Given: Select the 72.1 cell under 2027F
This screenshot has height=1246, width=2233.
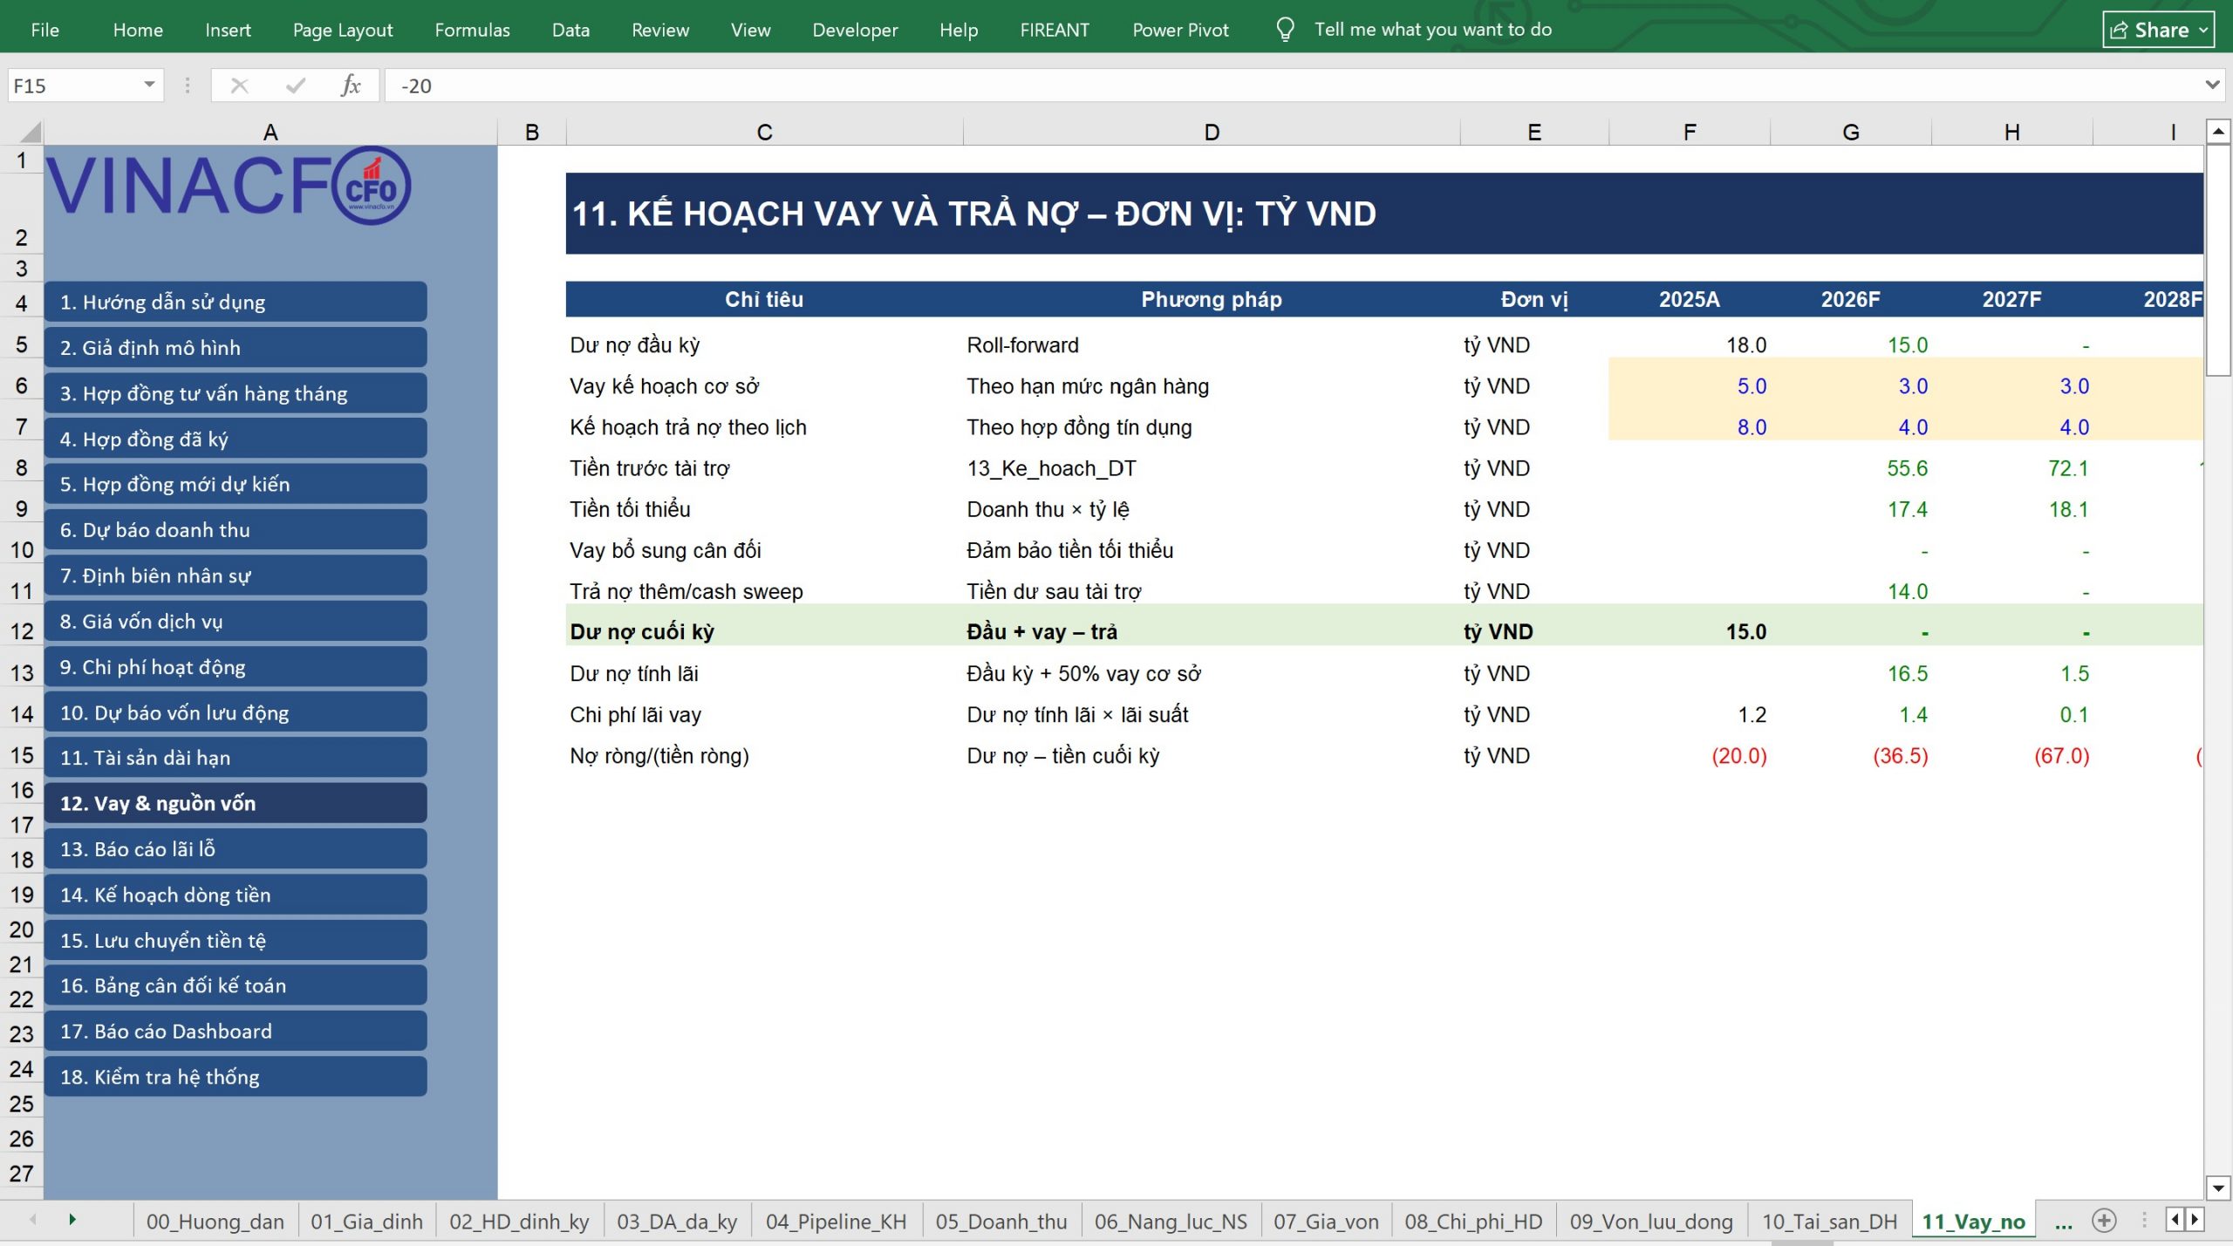Looking at the screenshot, I should (x=2012, y=468).
